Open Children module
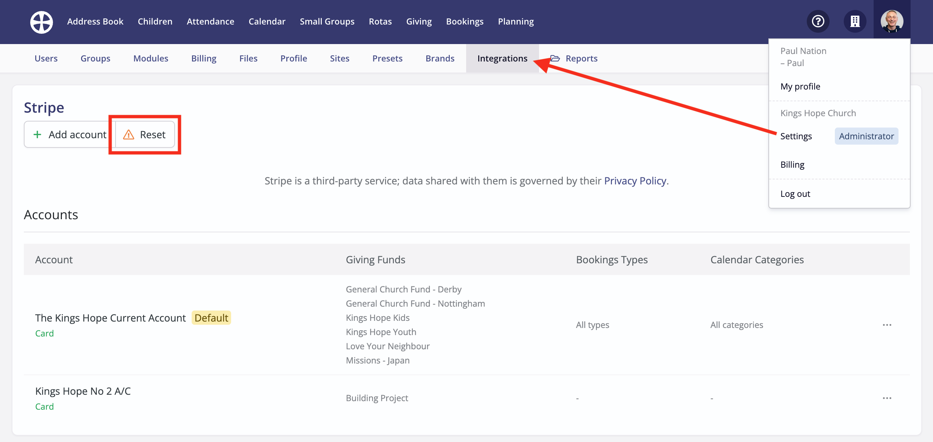 155,21
